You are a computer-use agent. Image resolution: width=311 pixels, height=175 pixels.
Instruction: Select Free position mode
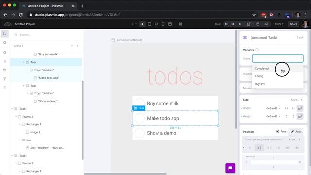click(281, 132)
